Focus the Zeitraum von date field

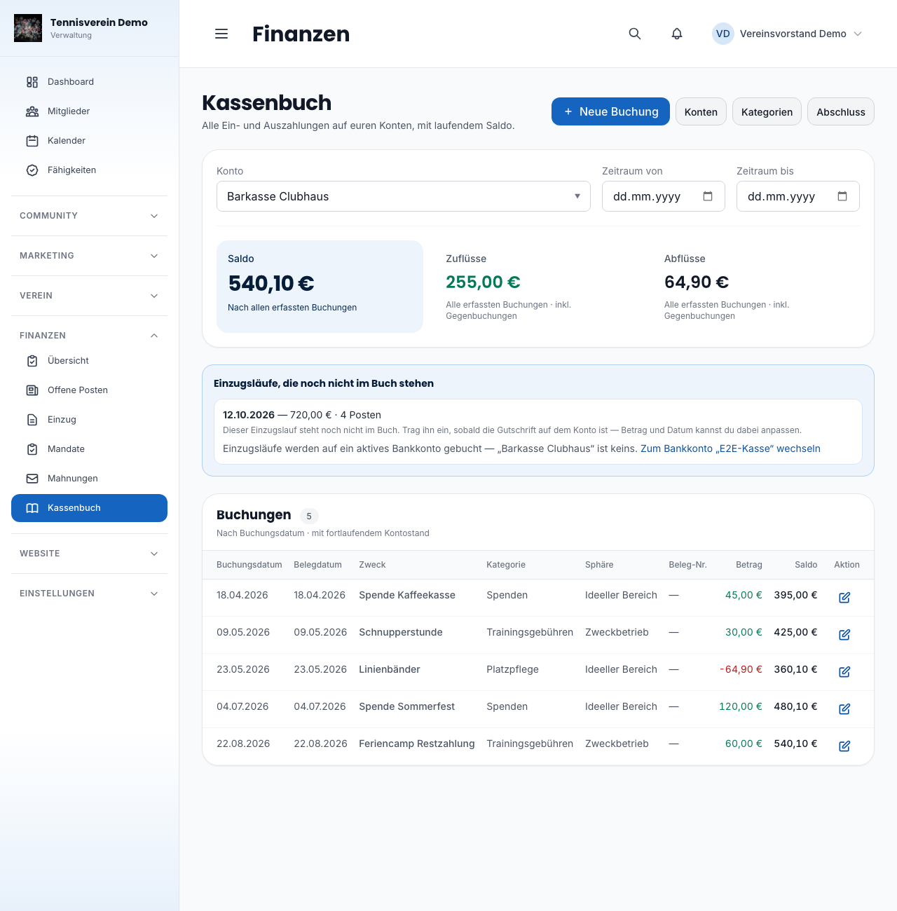[x=664, y=196]
